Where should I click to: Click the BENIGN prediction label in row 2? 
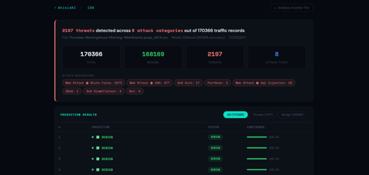(107, 148)
